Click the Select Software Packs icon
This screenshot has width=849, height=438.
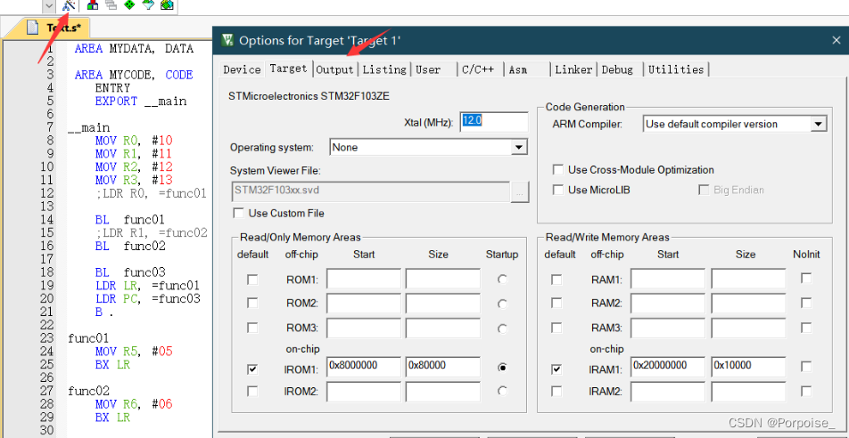pos(148,4)
